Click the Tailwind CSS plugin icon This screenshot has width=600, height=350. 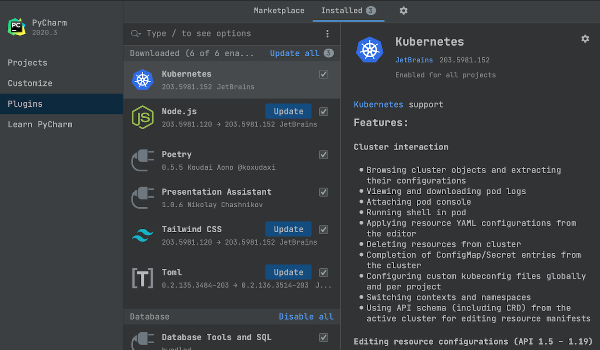[142, 235]
